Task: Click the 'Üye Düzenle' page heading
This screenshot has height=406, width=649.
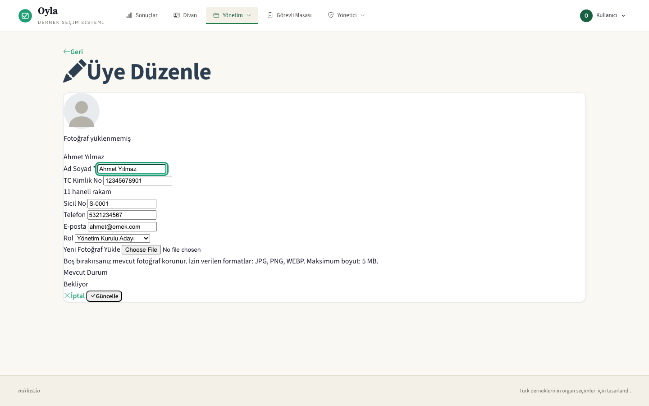Action: pos(149,72)
